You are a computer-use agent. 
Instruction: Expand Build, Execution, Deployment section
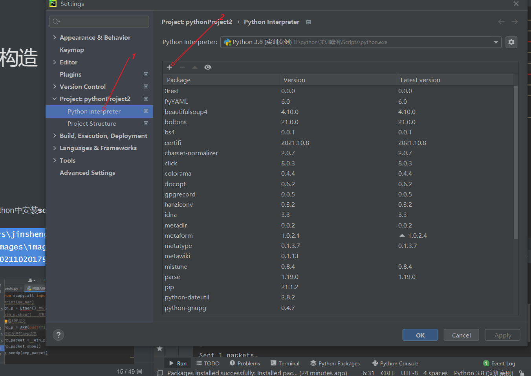click(55, 136)
